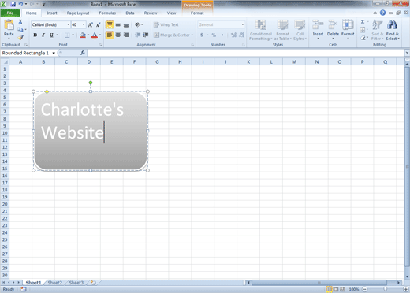The image size is (410, 293).
Task: Switch to the Data tab
Action: (130, 13)
